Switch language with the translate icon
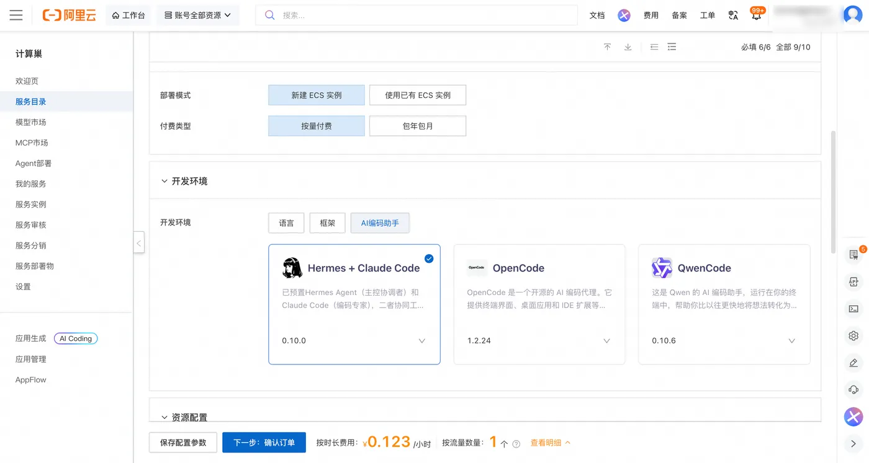This screenshot has width=869, height=463. point(733,15)
